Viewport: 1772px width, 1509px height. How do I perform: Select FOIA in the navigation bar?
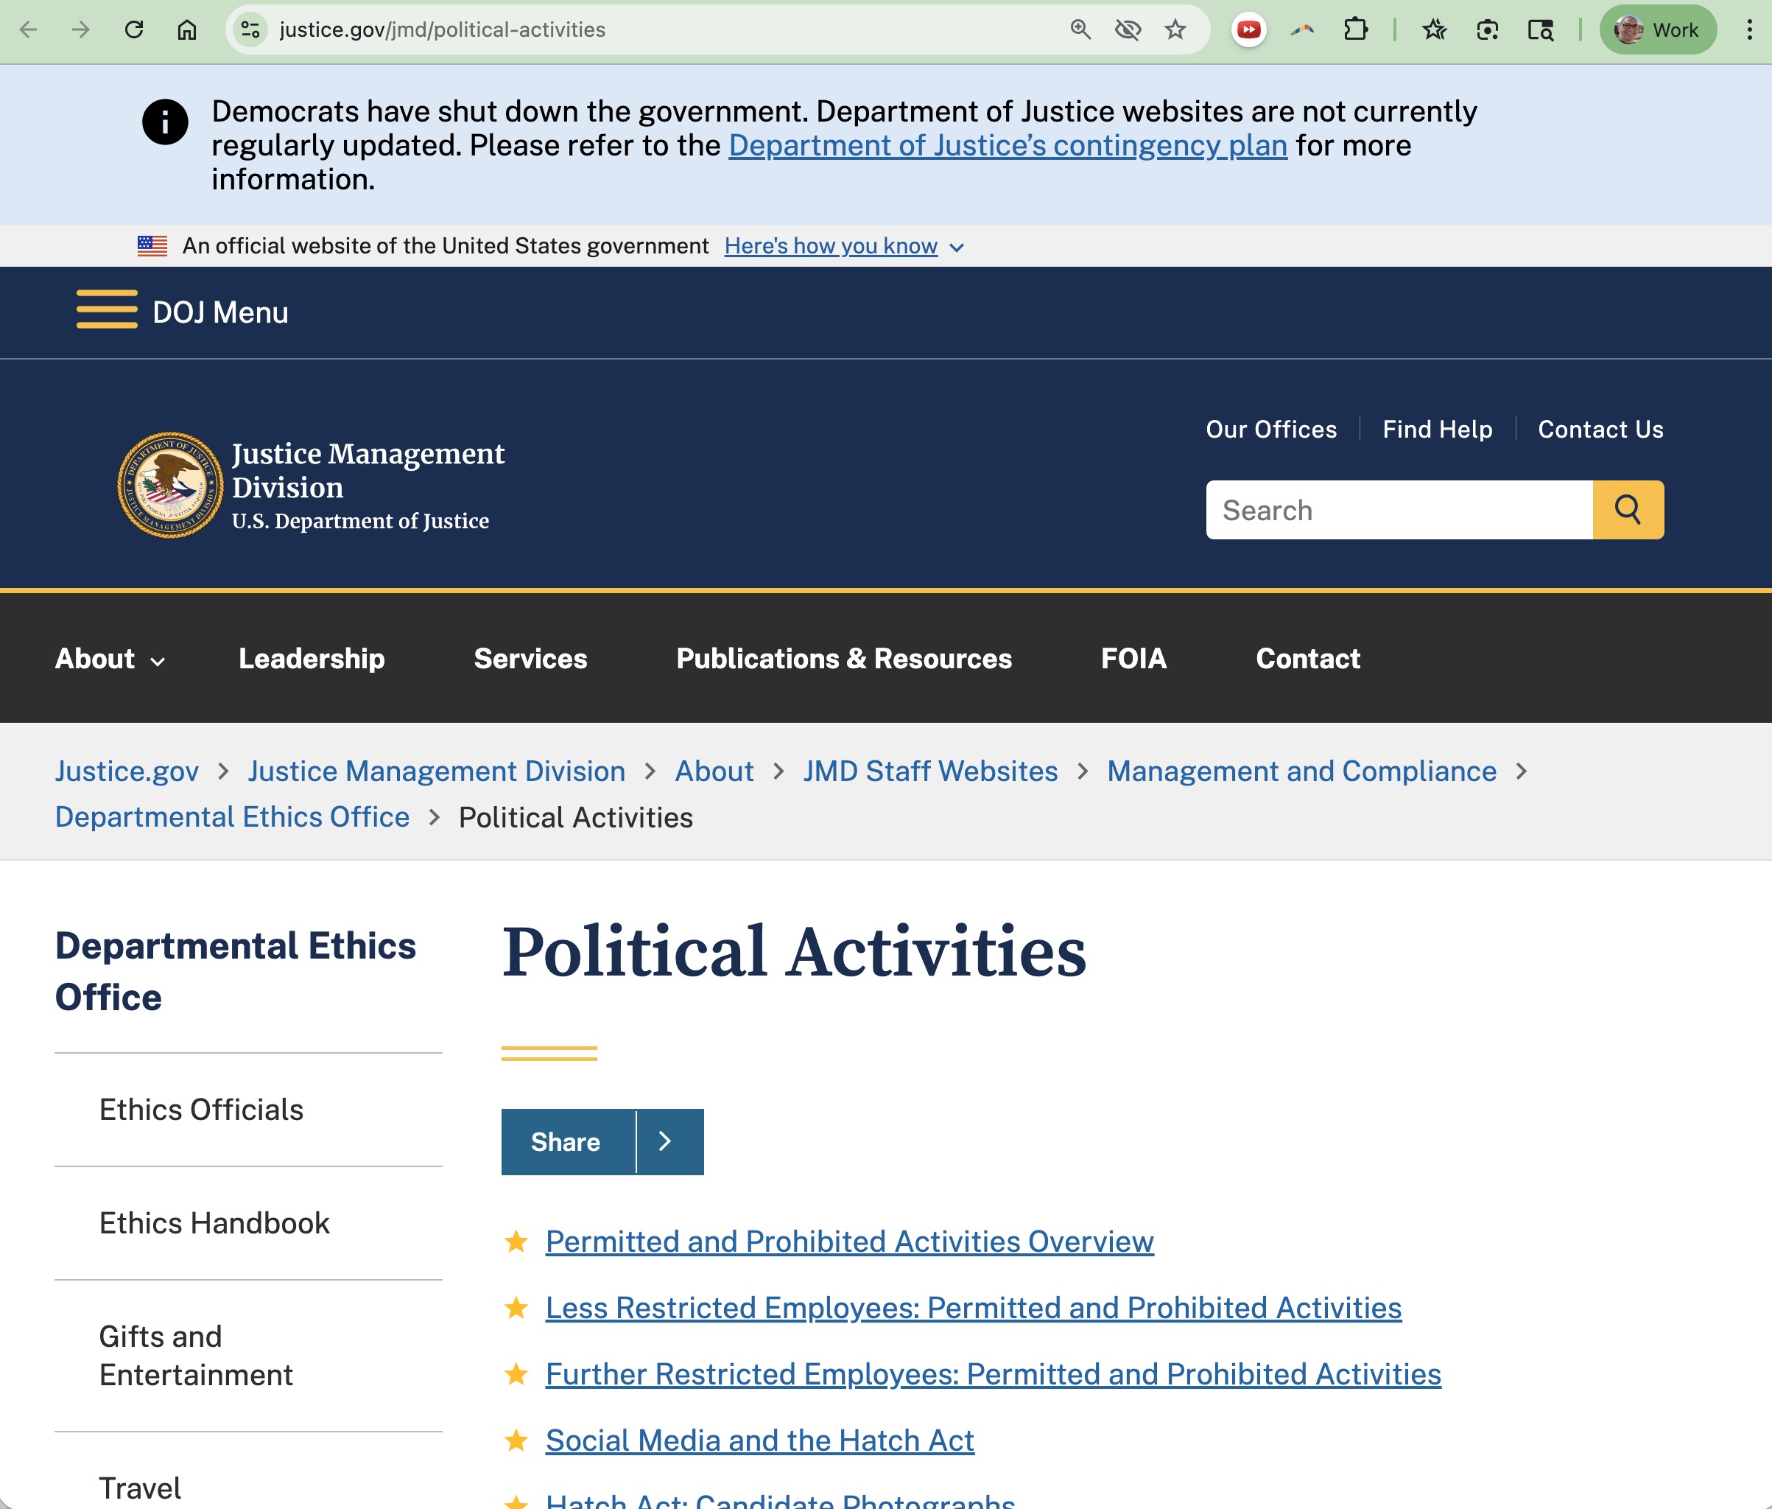pyautogui.click(x=1133, y=659)
